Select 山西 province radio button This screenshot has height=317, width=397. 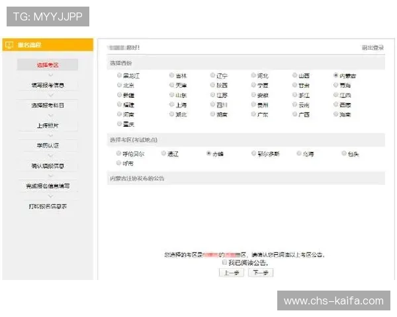294,75
